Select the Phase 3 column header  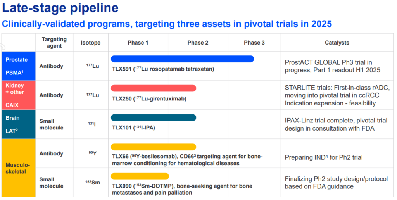pyautogui.click(x=254, y=43)
